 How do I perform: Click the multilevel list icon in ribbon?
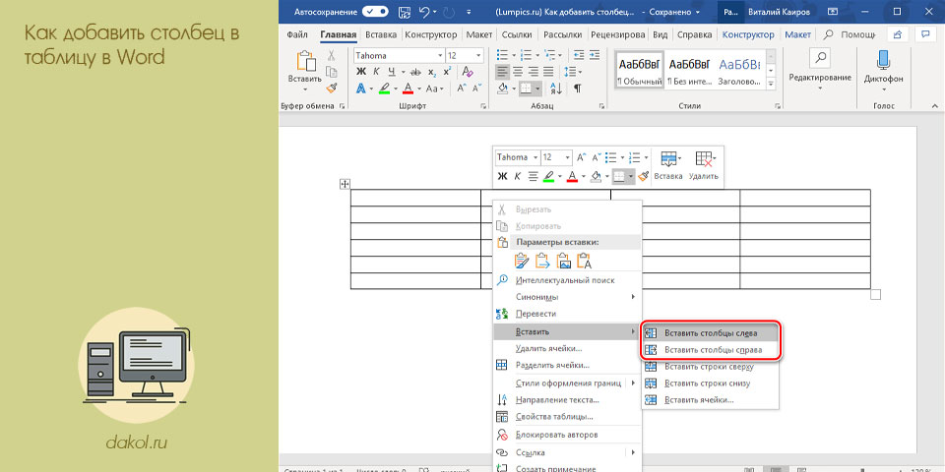(549, 55)
